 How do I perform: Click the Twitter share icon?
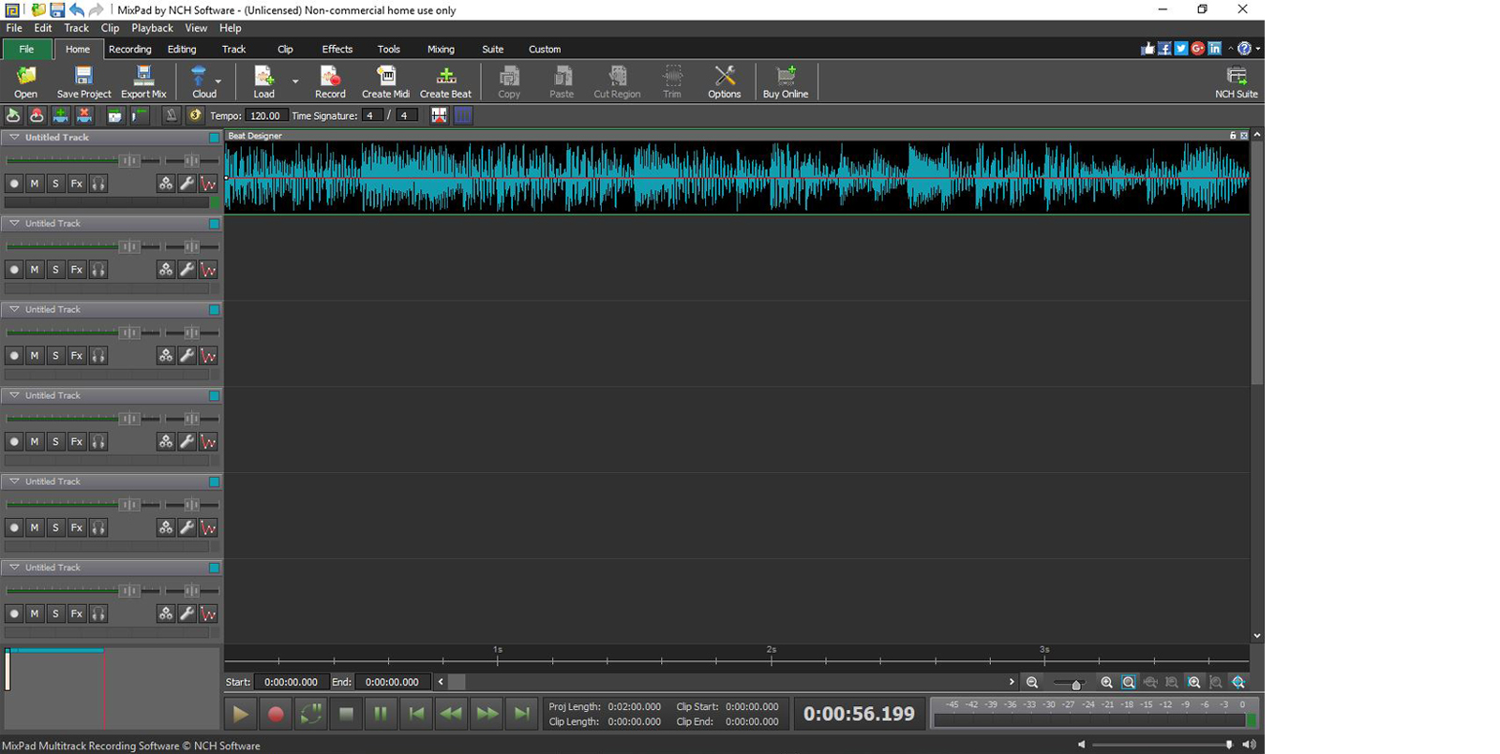pos(1181,49)
